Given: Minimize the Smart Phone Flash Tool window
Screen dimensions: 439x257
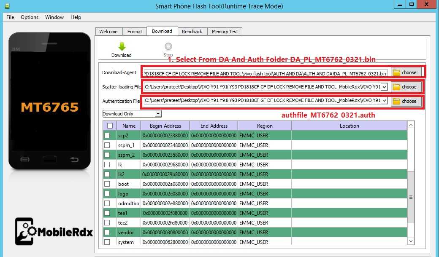Looking at the screenshot, I should 400,4.
